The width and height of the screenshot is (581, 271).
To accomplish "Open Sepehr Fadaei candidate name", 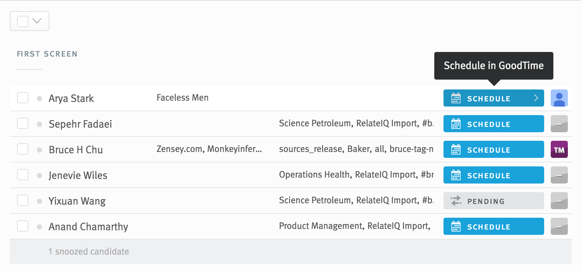I will tap(80, 124).
